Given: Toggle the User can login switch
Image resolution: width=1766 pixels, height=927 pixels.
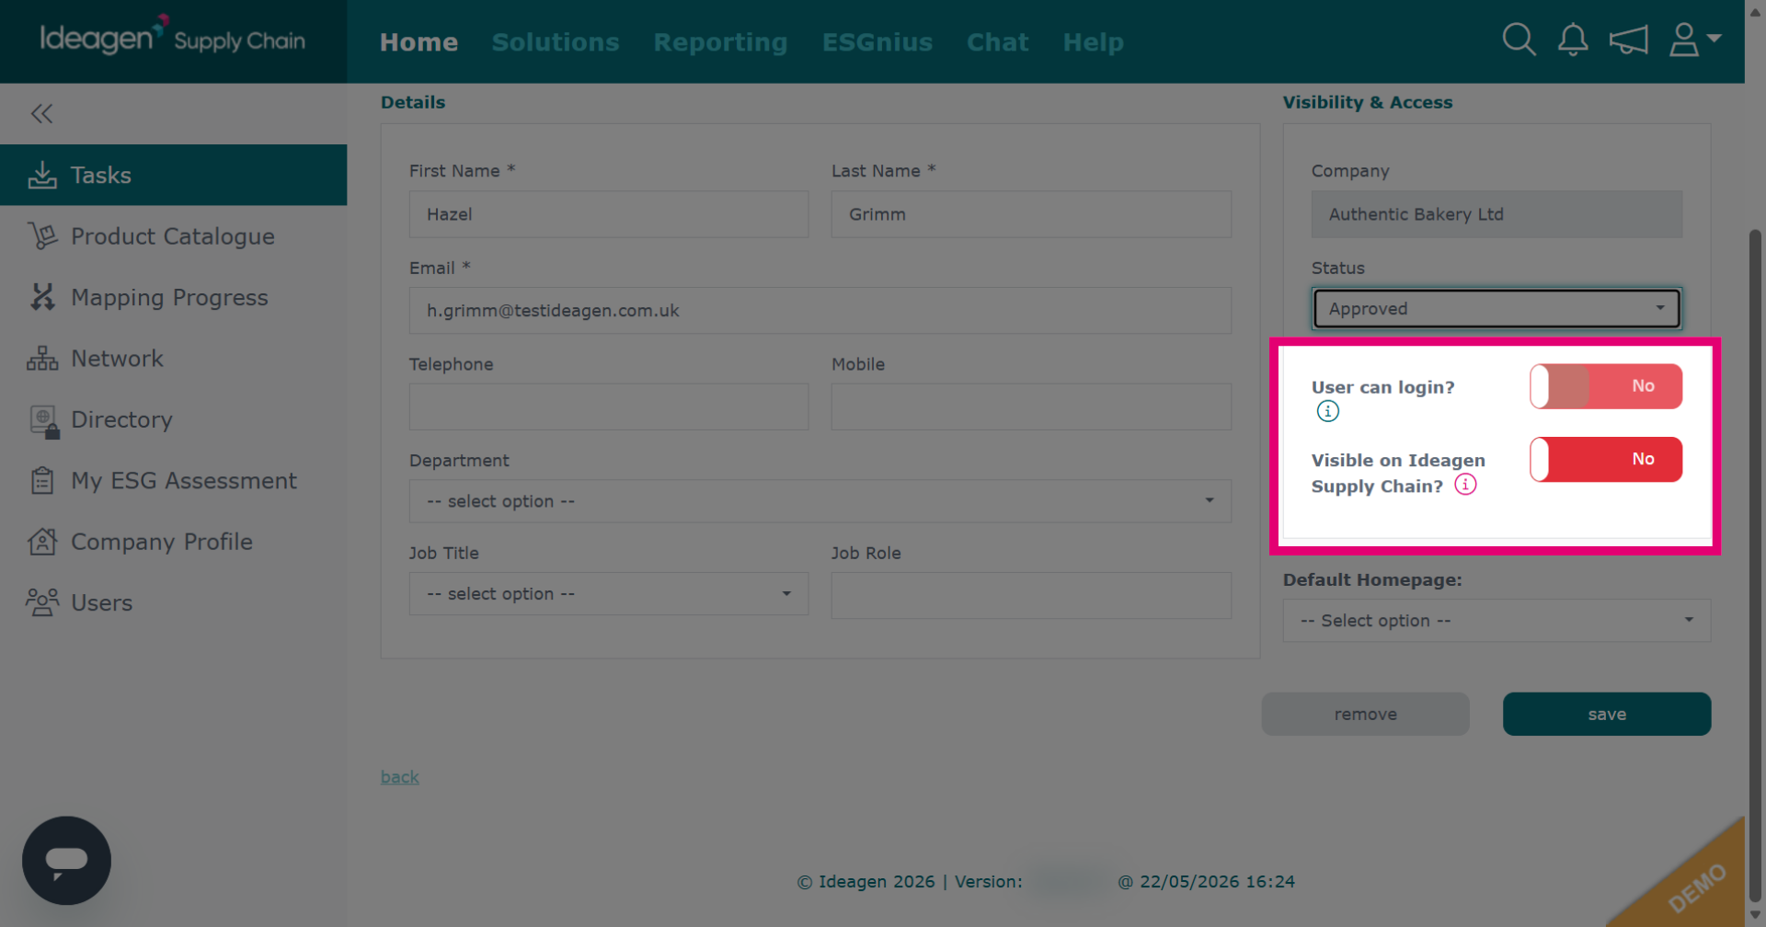Looking at the screenshot, I should coord(1606,386).
